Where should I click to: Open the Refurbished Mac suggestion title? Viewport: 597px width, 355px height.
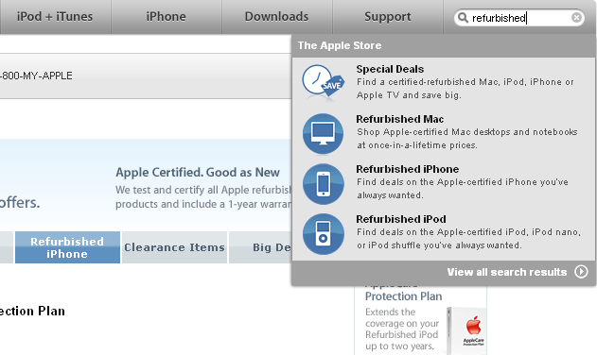pos(400,119)
